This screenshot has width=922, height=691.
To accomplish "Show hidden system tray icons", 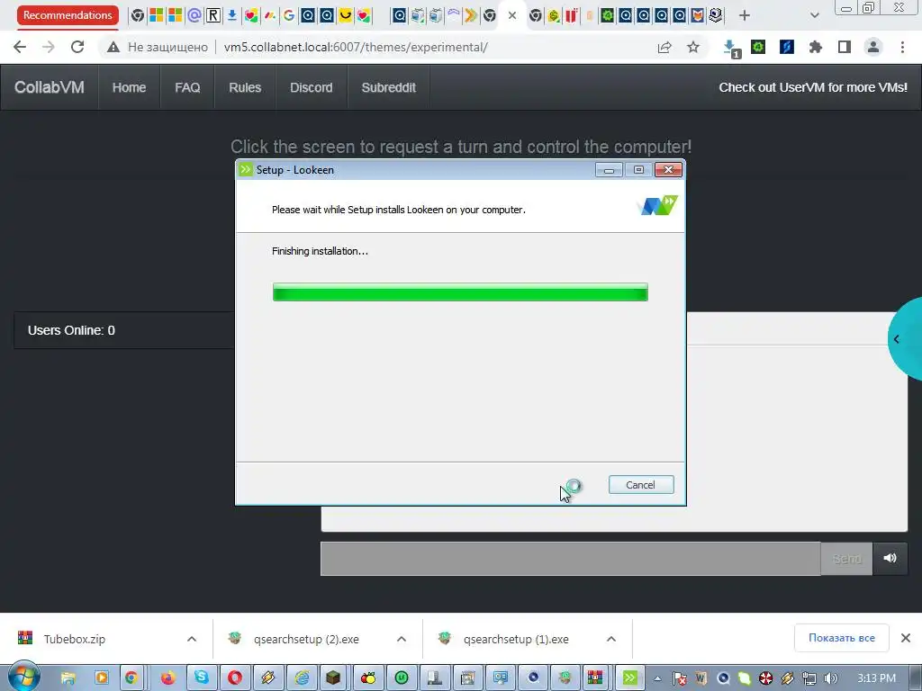I will pyautogui.click(x=658, y=678).
